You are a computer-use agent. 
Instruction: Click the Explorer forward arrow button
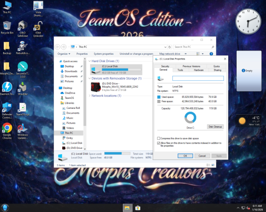[x=64, y=47]
